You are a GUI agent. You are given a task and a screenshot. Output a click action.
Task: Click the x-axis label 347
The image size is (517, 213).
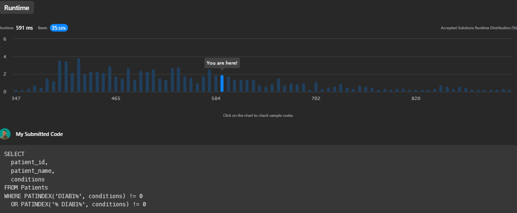coord(16,99)
